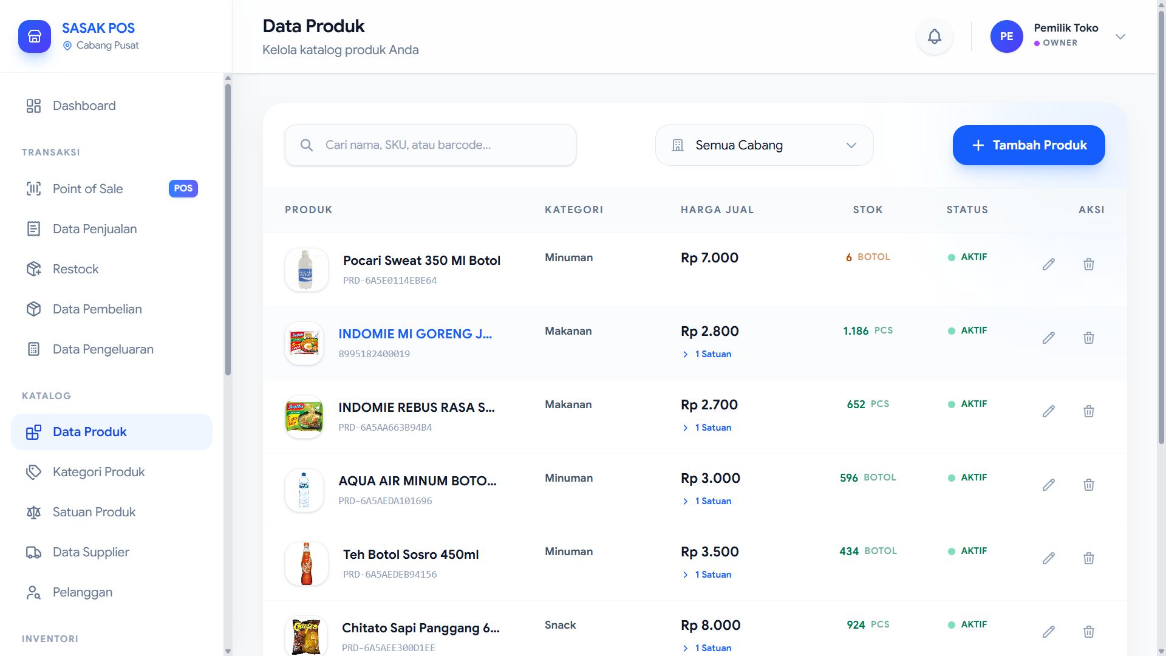Expand 1 Satuan under INDOMIE REBUS RASA

coord(707,428)
